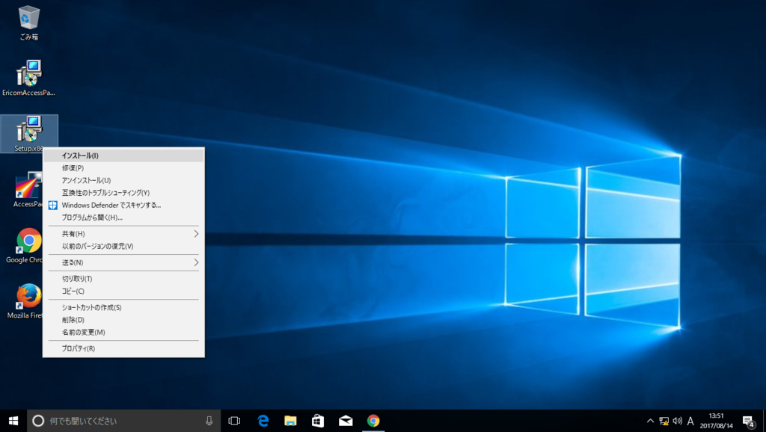The height and width of the screenshot is (432, 766).
Task: Click the volume speaker tray icon
Action: click(x=677, y=421)
